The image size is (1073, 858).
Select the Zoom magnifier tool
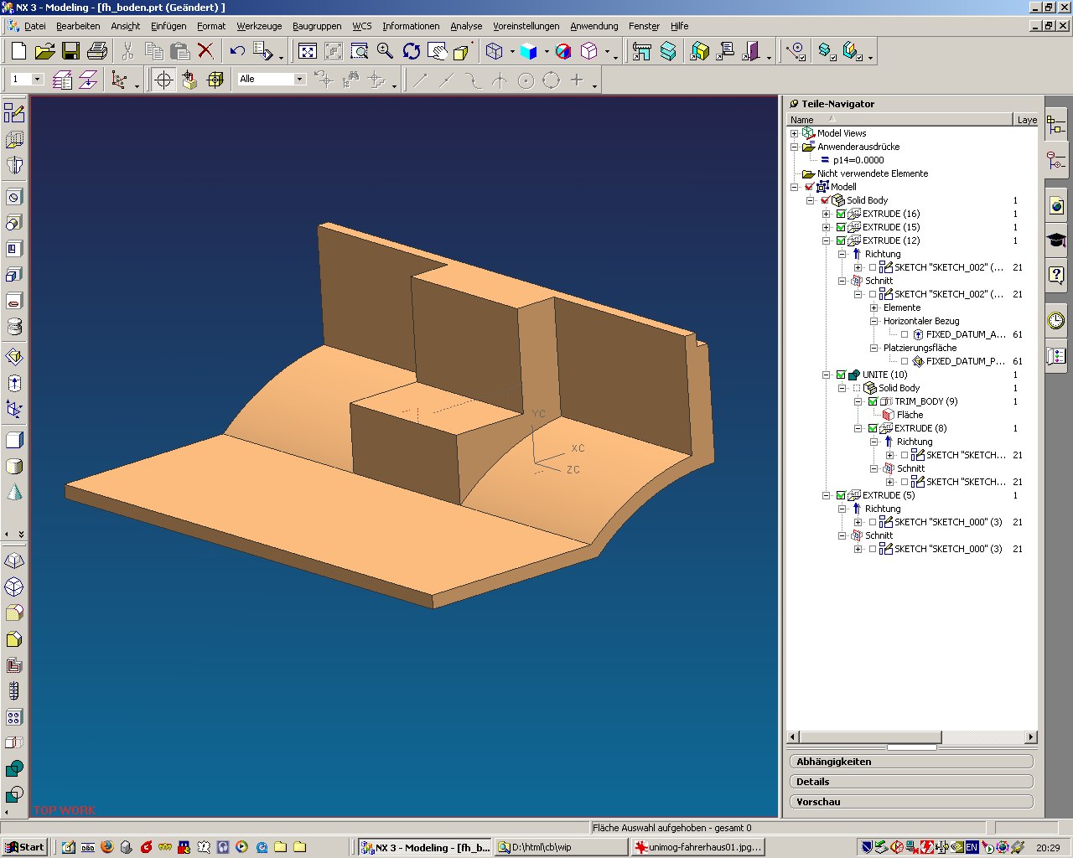[x=385, y=51]
